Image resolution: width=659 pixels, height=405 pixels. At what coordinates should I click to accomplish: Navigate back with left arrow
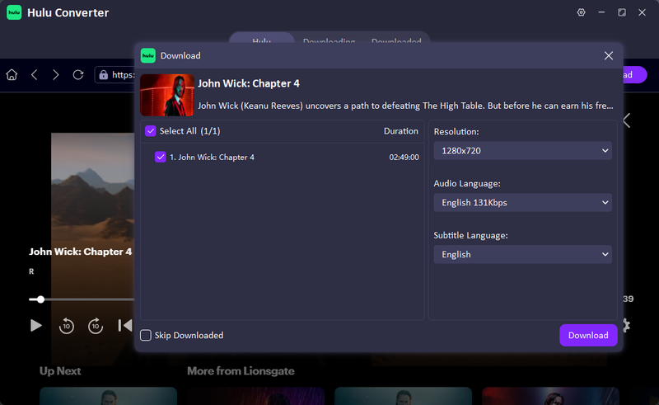[35, 75]
